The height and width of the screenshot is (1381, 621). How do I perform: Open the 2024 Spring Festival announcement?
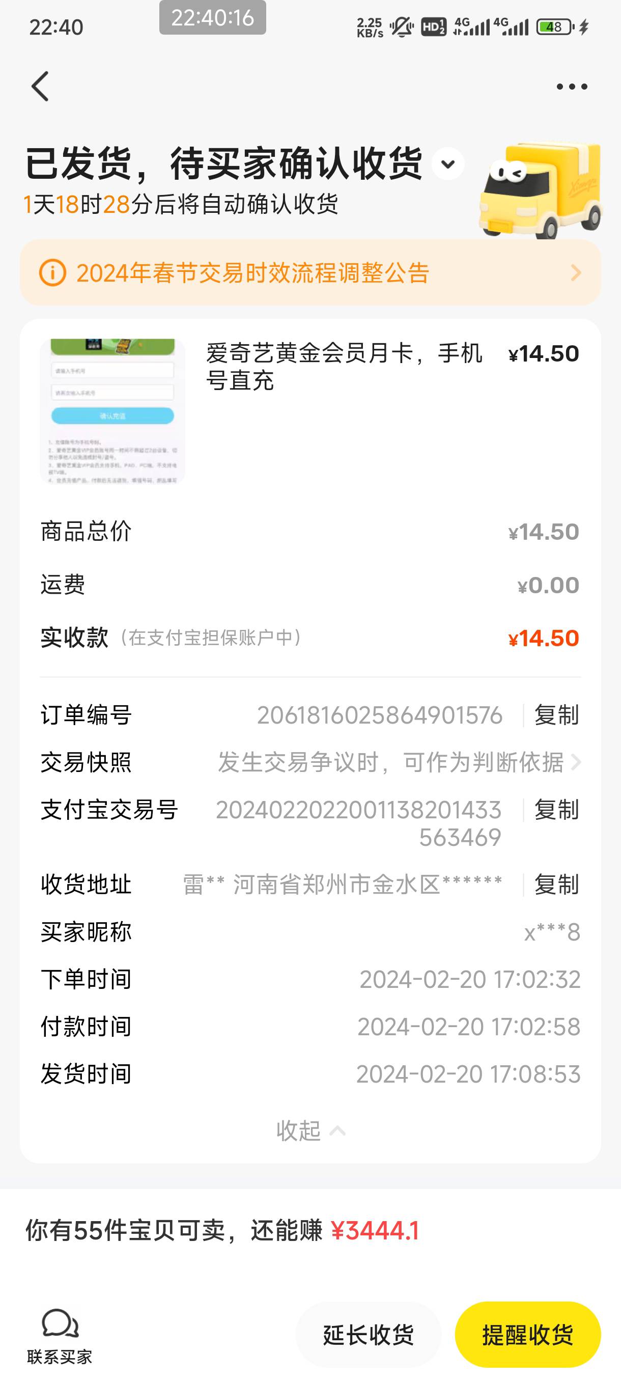click(253, 273)
